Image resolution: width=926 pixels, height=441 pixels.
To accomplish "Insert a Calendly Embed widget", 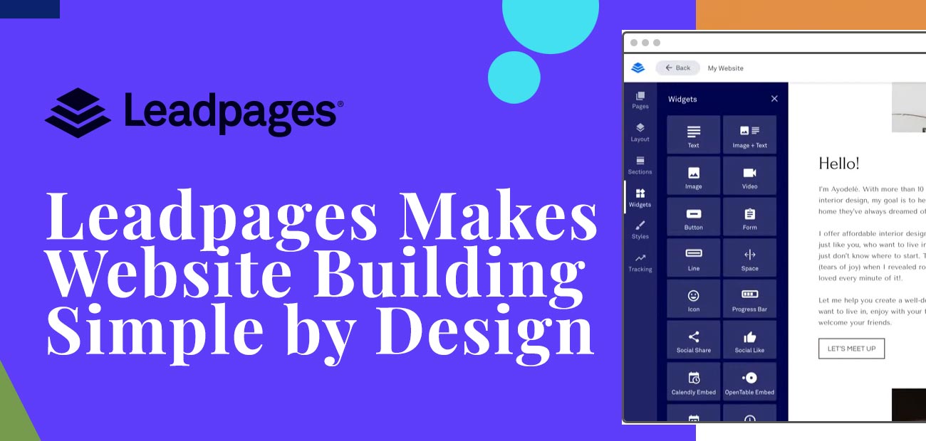I will tap(693, 381).
